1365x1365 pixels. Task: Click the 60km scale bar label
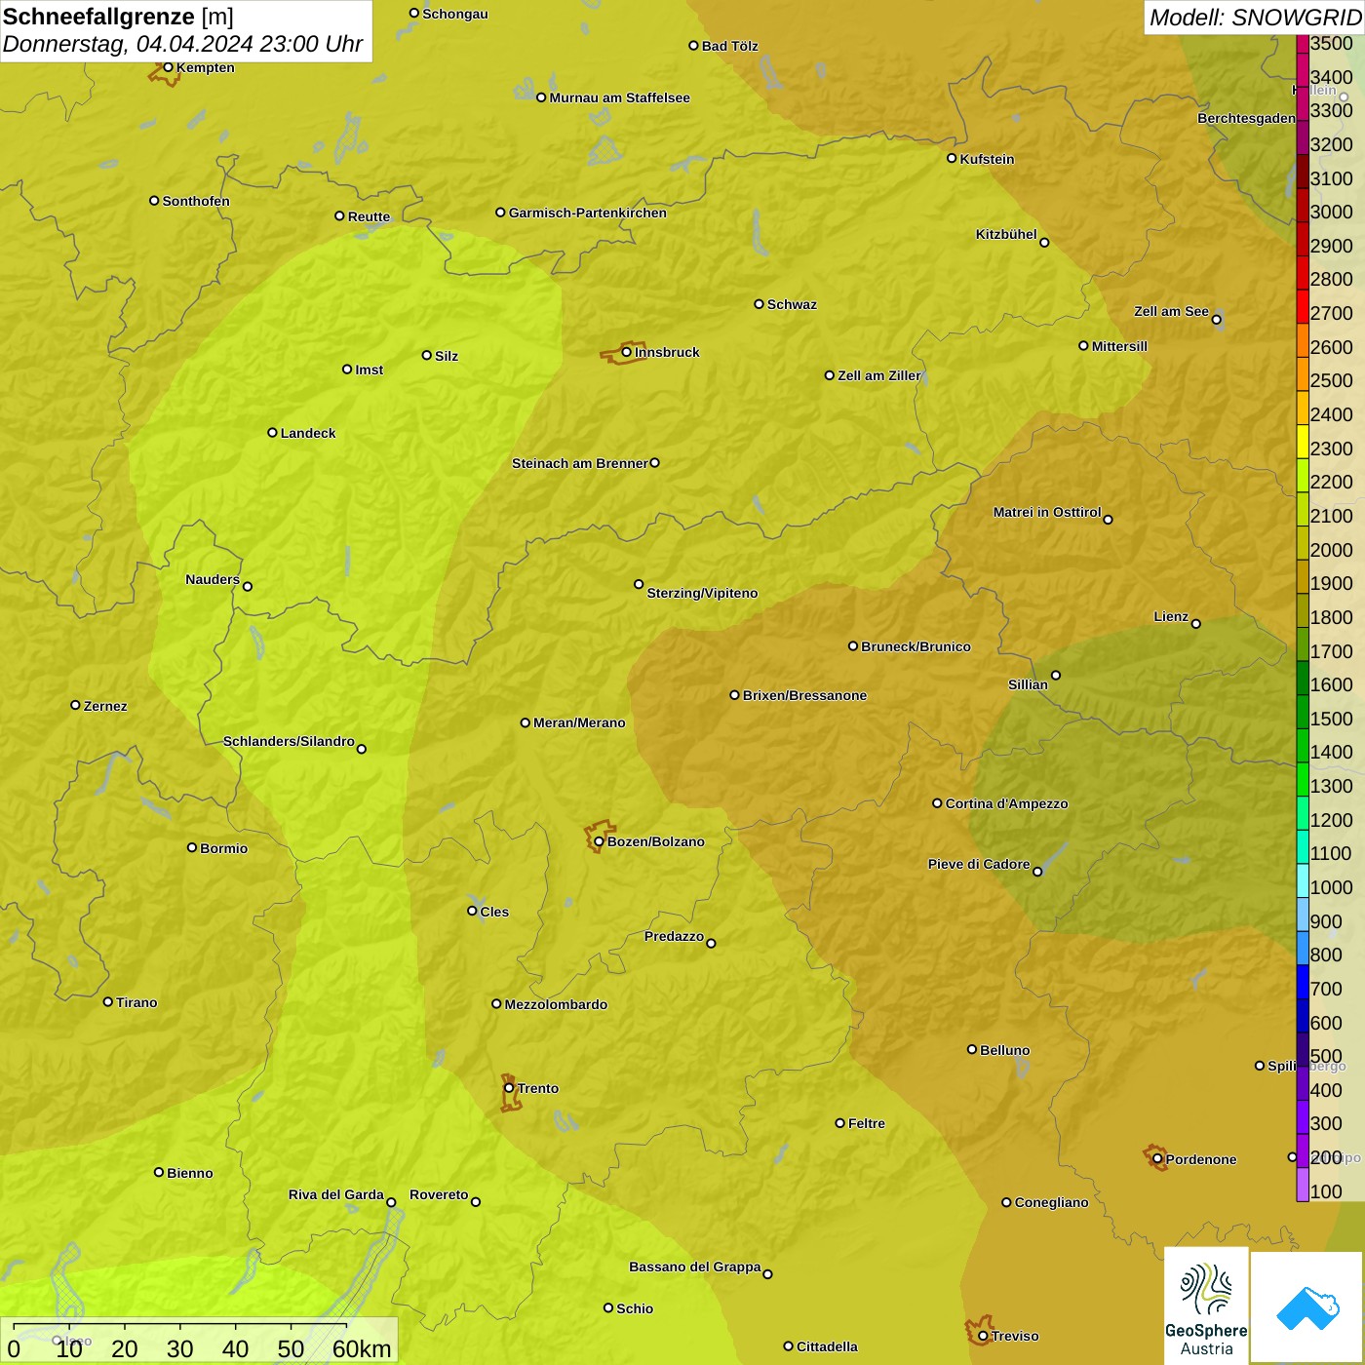pos(362,1348)
